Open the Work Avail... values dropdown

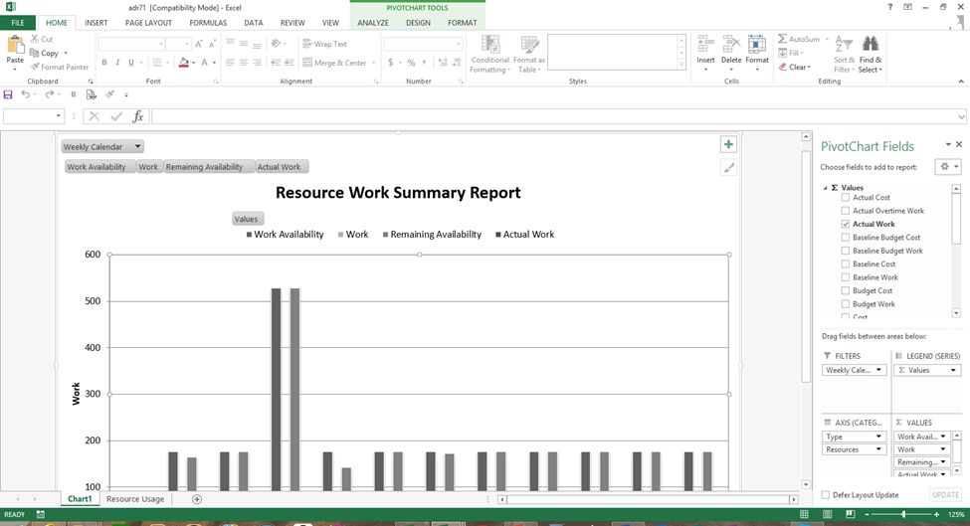coord(943,437)
